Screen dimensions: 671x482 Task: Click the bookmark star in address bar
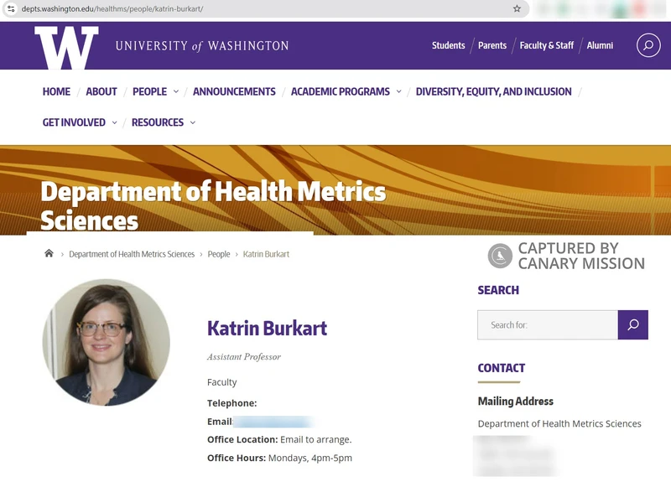[517, 8]
